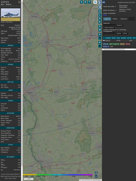
Task: Switch to the Columns tab
Action: pyautogui.click(x=124, y=19)
